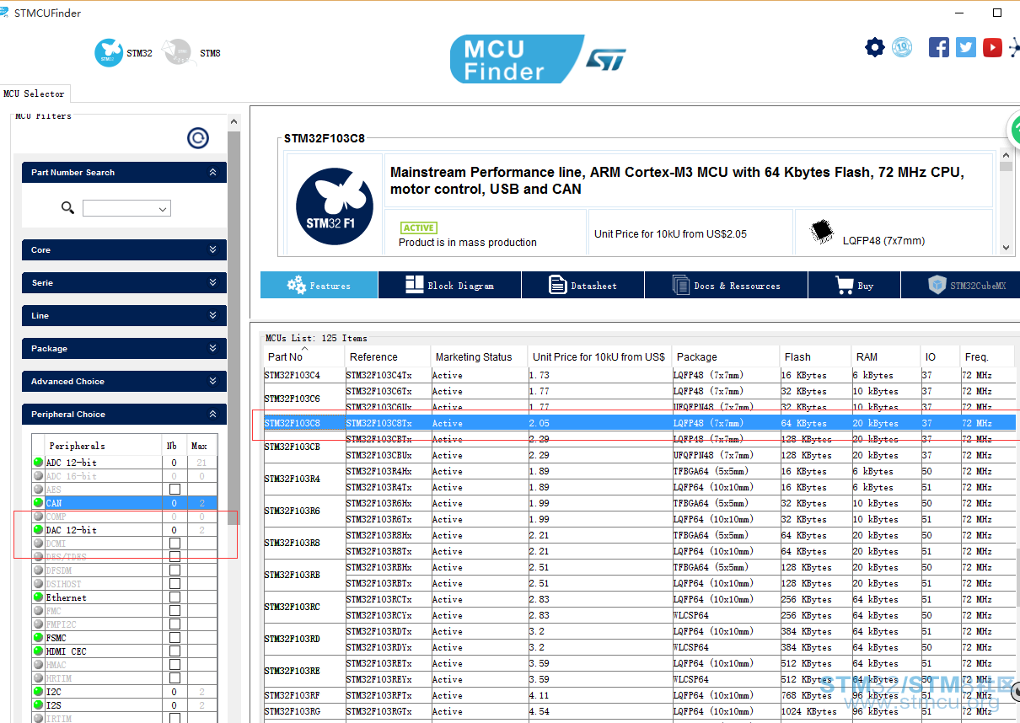1020x723 pixels.
Task: Sort by the Reference column header
Action: click(x=388, y=356)
